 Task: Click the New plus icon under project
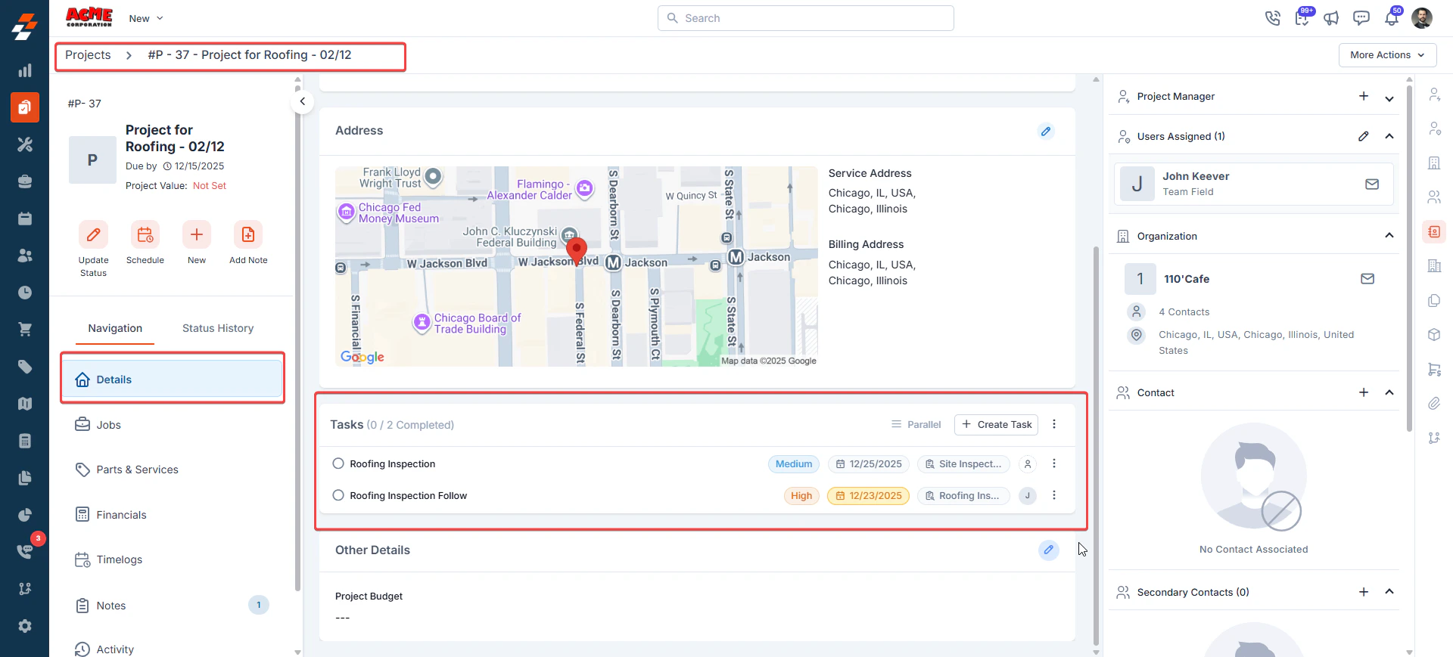197,234
